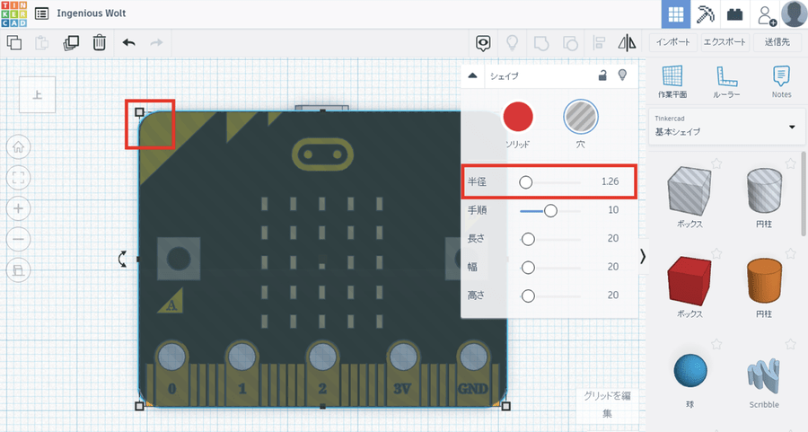
Task: Click the 長さ value 20
Action: click(613, 238)
